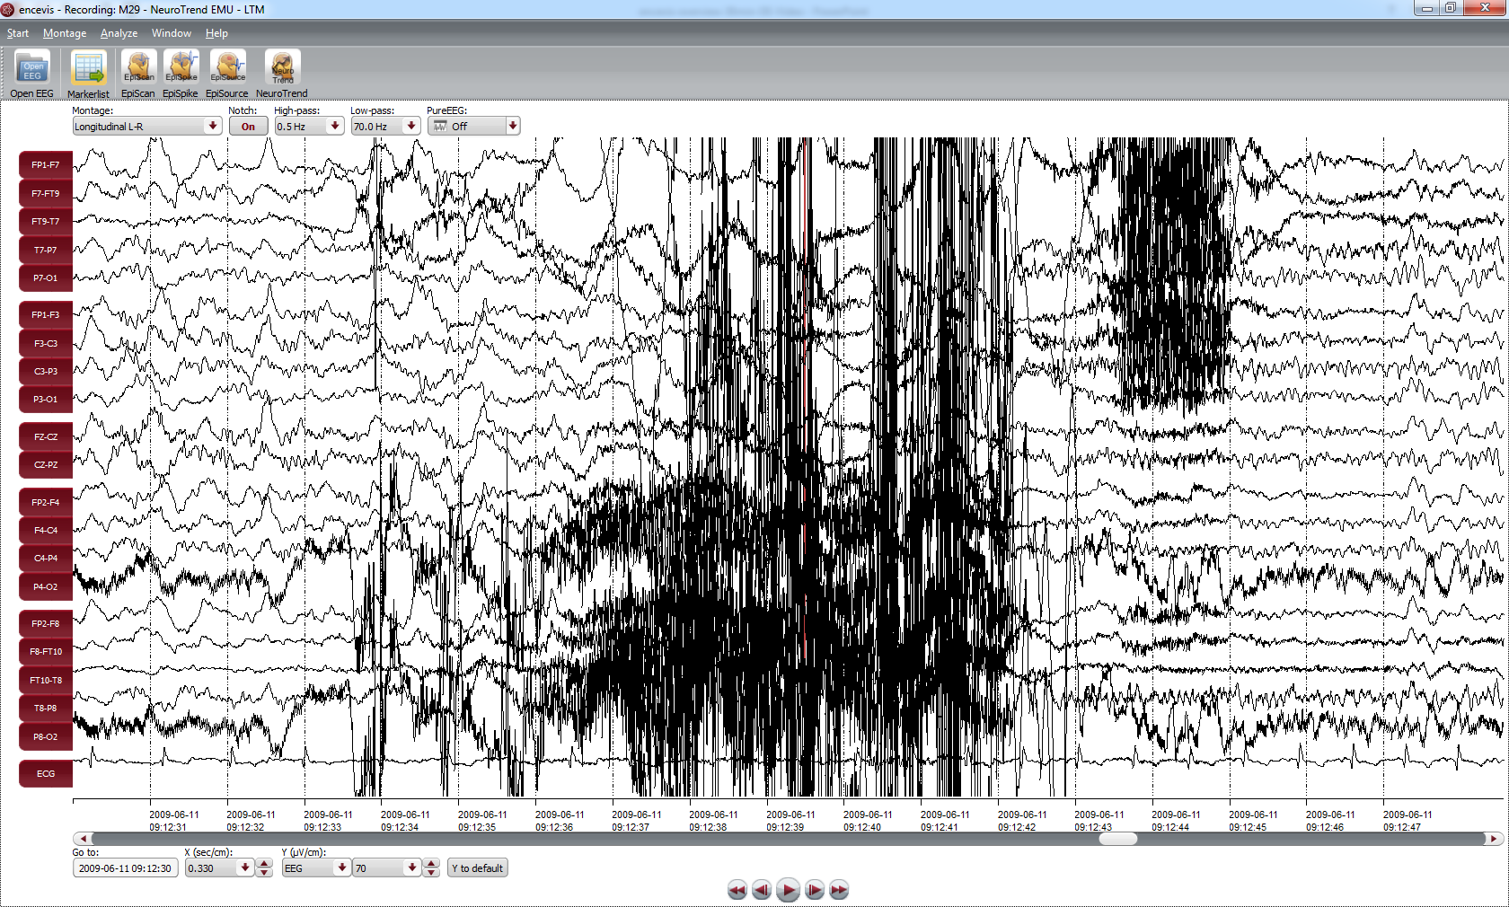Select the P3-O1 channel label
Image resolution: width=1509 pixels, height=907 pixels.
coord(45,400)
